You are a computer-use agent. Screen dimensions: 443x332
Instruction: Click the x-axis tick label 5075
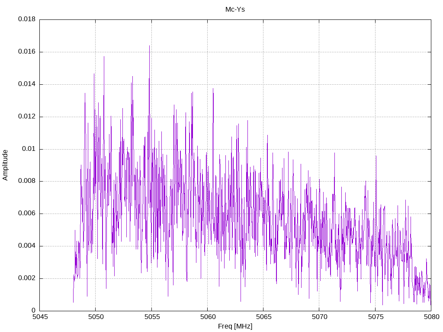pos(376,317)
